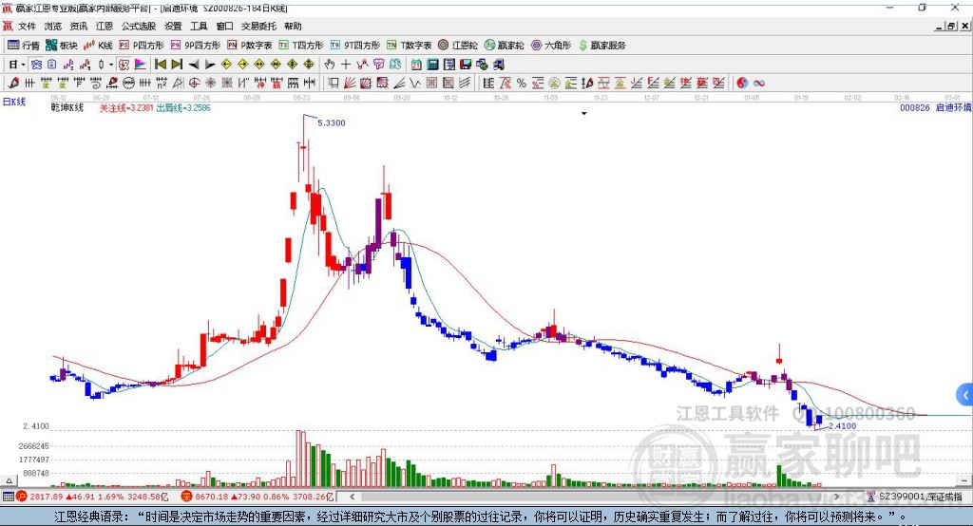This screenshot has width=973, height=526.
Task: Jump to last bar icon
Action: click(177, 65)
